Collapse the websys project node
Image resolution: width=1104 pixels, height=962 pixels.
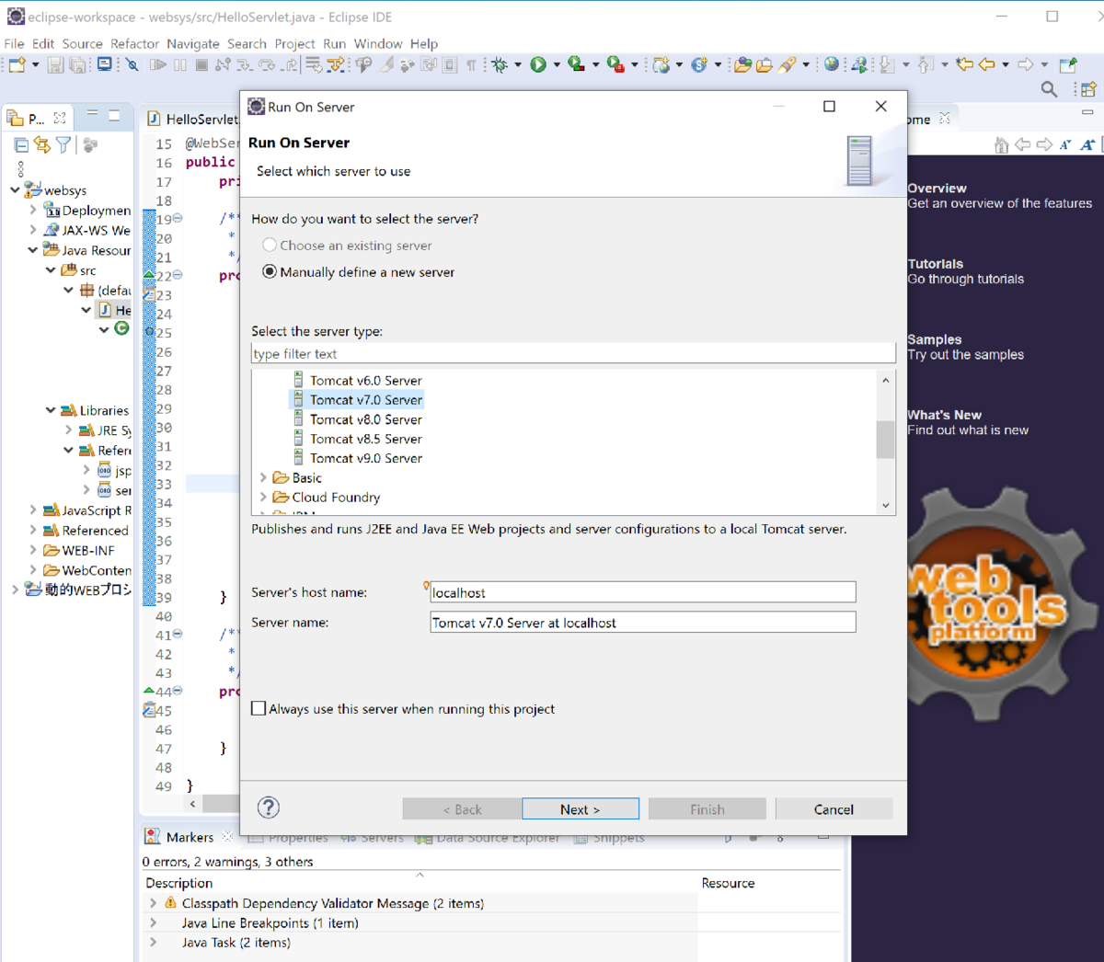coord(15,190)
